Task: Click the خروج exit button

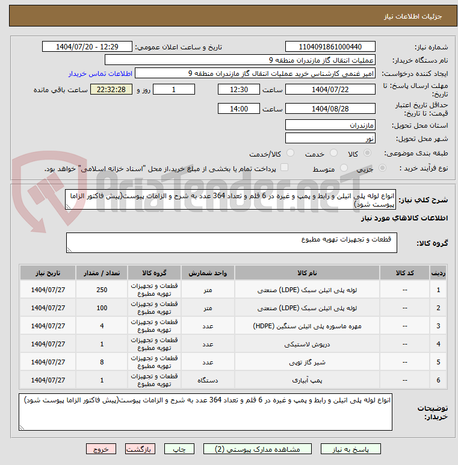Action: [101, 449]
